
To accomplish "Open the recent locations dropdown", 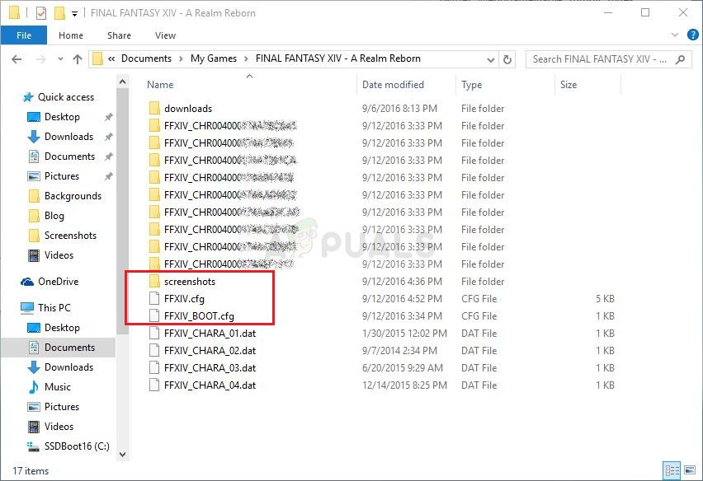I will pyautogui.click(x=60, y=59).
